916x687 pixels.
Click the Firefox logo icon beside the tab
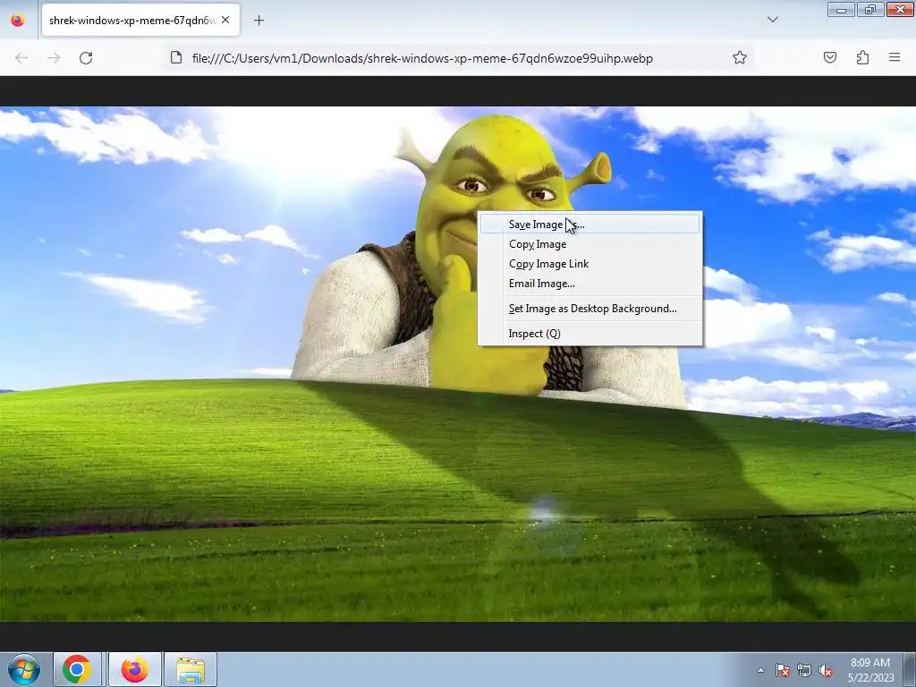click(x=18, y=20)
